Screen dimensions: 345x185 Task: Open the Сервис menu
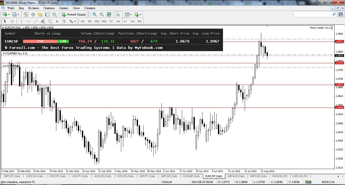pos(64,8)
